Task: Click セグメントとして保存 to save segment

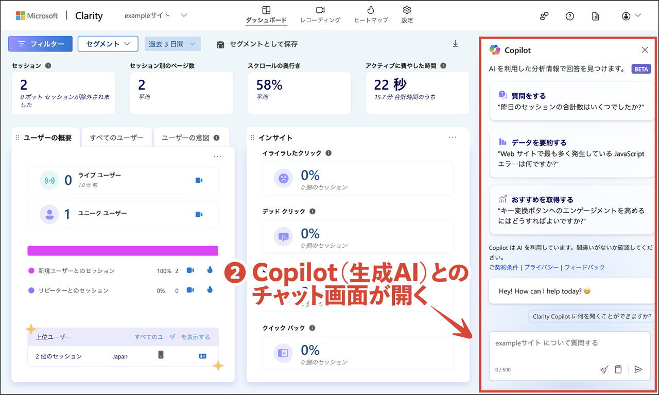Action: tap(257, 44)
